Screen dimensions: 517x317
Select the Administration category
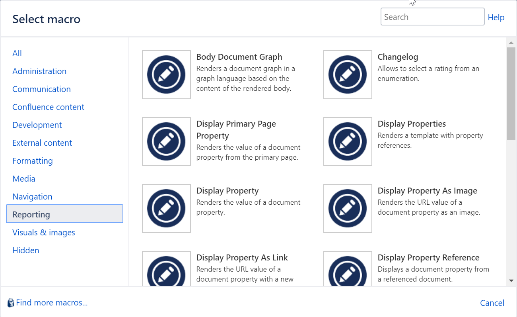(x=39, y=71)
